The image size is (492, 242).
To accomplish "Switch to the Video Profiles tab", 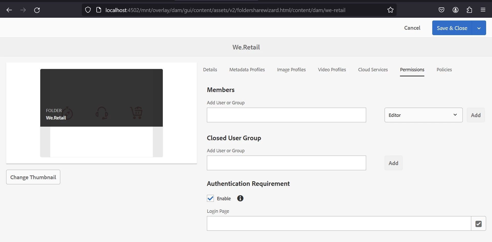I will [x=332, y=70].
